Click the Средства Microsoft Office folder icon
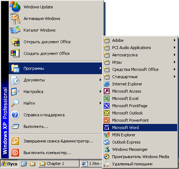 pyautogui.click(x=107, y=69)
